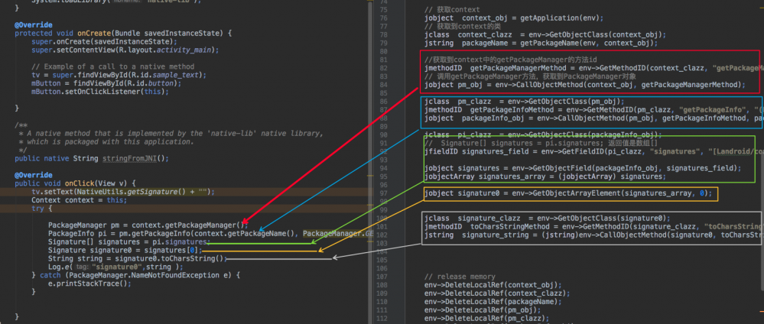Click the @Override annotation above onCreate
This screenshot has width=764, height=324.
34,25
